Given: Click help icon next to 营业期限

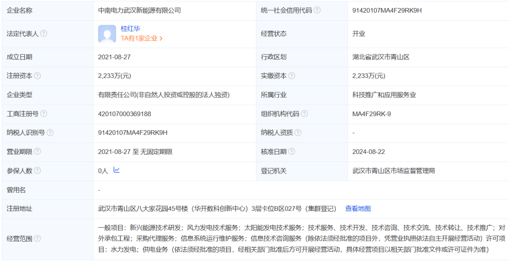Looking at the screenshot, I should click(x=37, y=151).
